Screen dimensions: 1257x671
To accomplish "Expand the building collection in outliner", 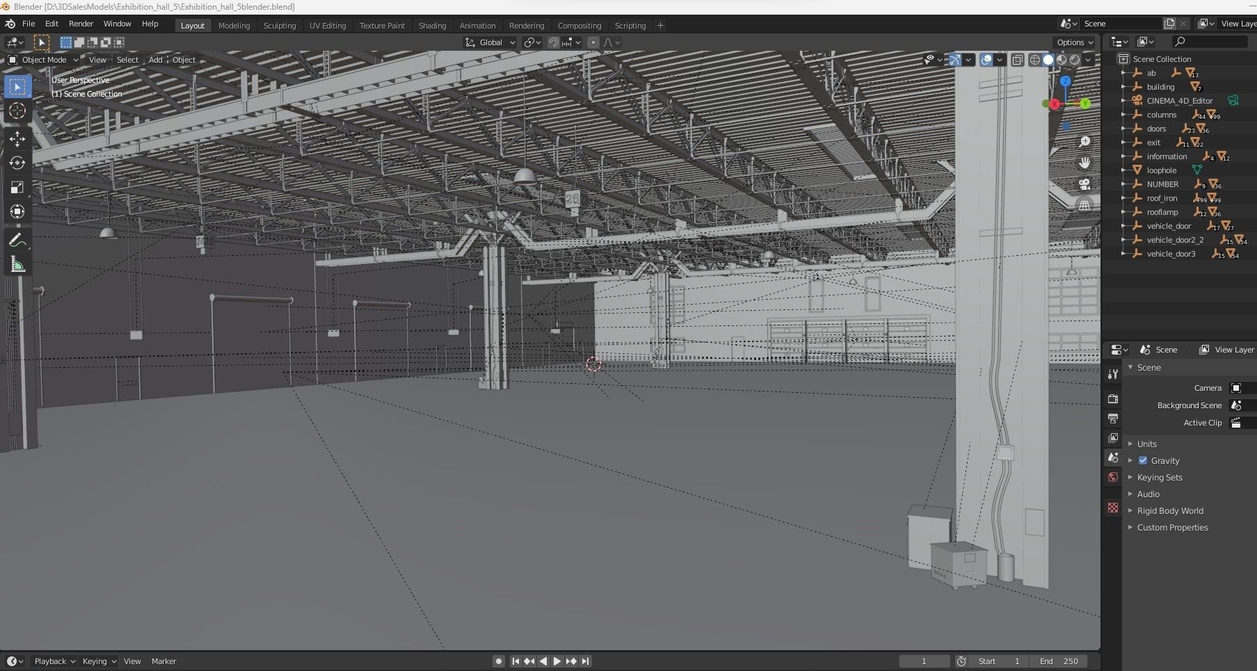I will 1123,87.
